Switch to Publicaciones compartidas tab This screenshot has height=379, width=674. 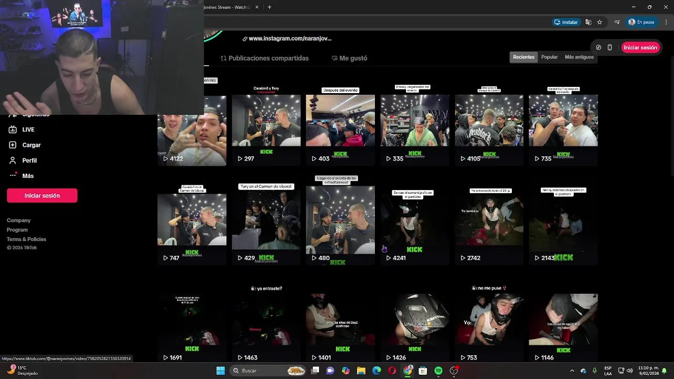[264, 58]
